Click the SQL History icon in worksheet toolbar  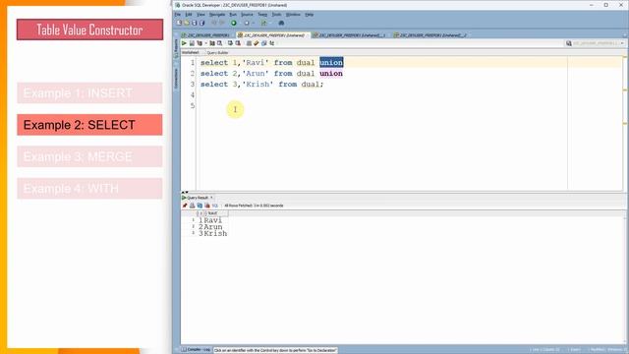point(263,43)
